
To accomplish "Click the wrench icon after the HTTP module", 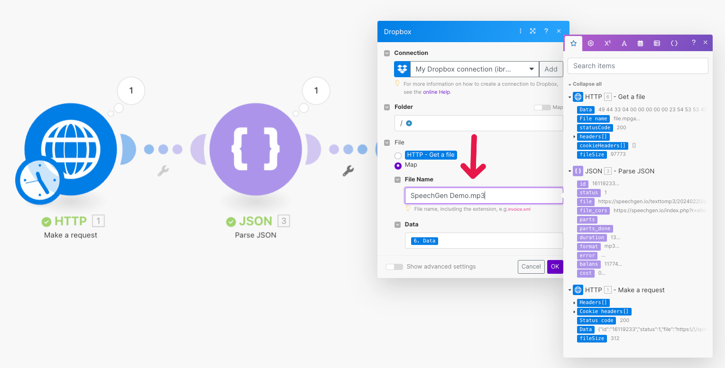I will (163, 171).
